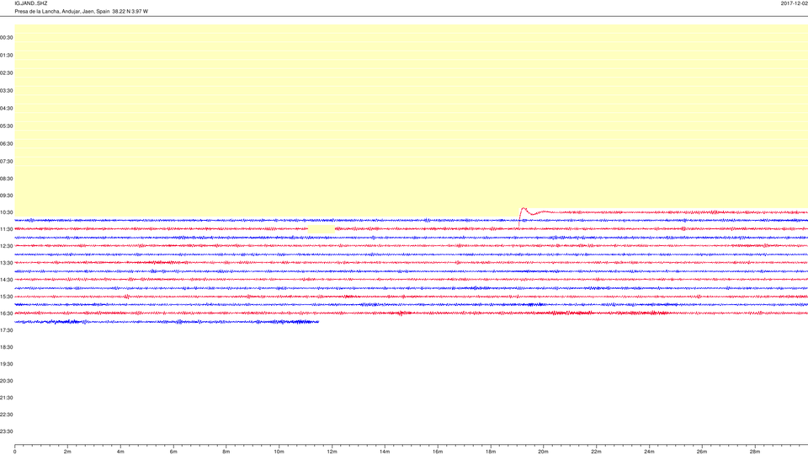Select the 10:30 time label
Screen dimensions: 808x455
7,212
